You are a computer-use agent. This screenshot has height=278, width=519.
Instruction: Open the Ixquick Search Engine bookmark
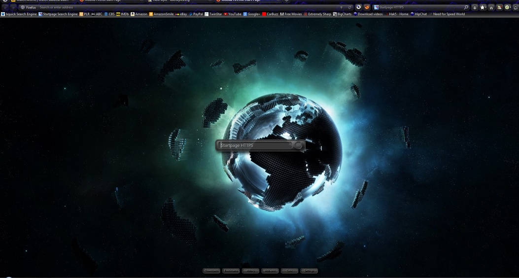tap(19, 14)
